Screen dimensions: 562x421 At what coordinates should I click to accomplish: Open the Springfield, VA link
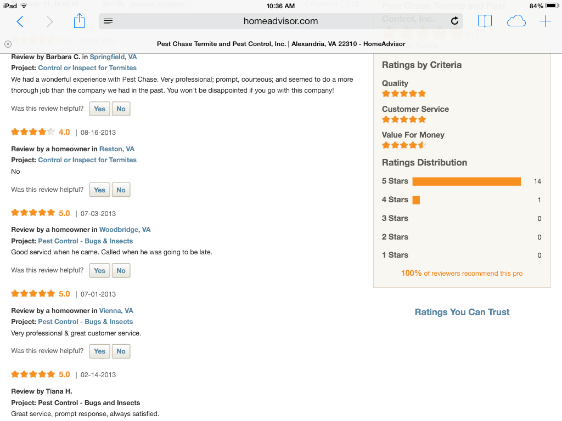click(x=113, y=57)
